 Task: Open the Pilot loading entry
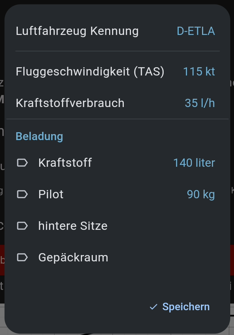coord(51,194)
